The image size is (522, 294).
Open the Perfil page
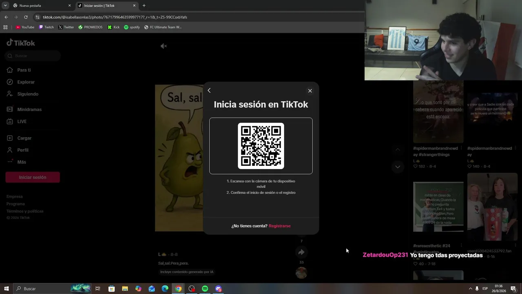18,150
